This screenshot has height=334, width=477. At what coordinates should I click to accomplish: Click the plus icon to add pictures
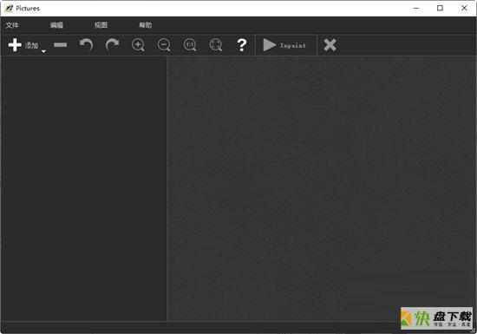(15, 45)
